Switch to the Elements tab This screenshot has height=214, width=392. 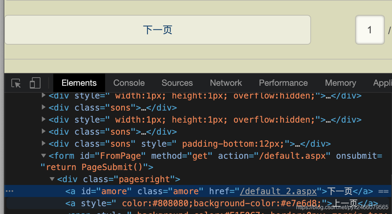[x=79, y=83]
